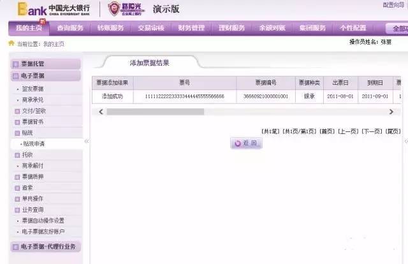Open the 集团服务 menu
408x264 pixels.
pyautogui.click(x=312, y=28)
